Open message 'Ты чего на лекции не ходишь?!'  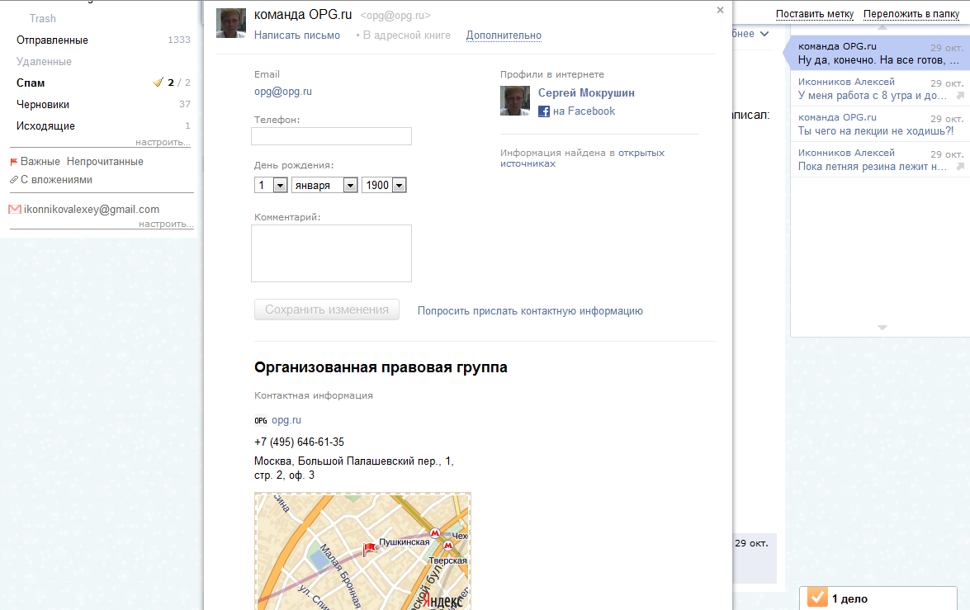tap(880, 124)
